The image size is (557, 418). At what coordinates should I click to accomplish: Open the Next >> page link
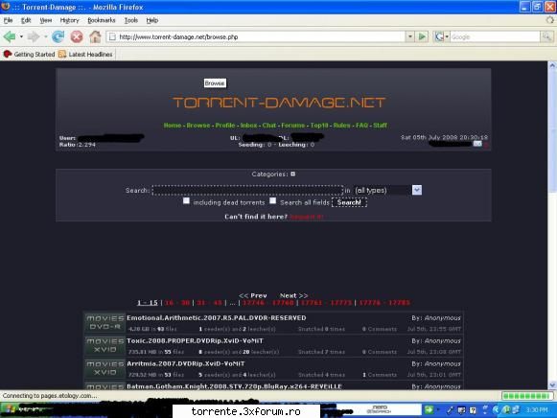tap(293, 295)
